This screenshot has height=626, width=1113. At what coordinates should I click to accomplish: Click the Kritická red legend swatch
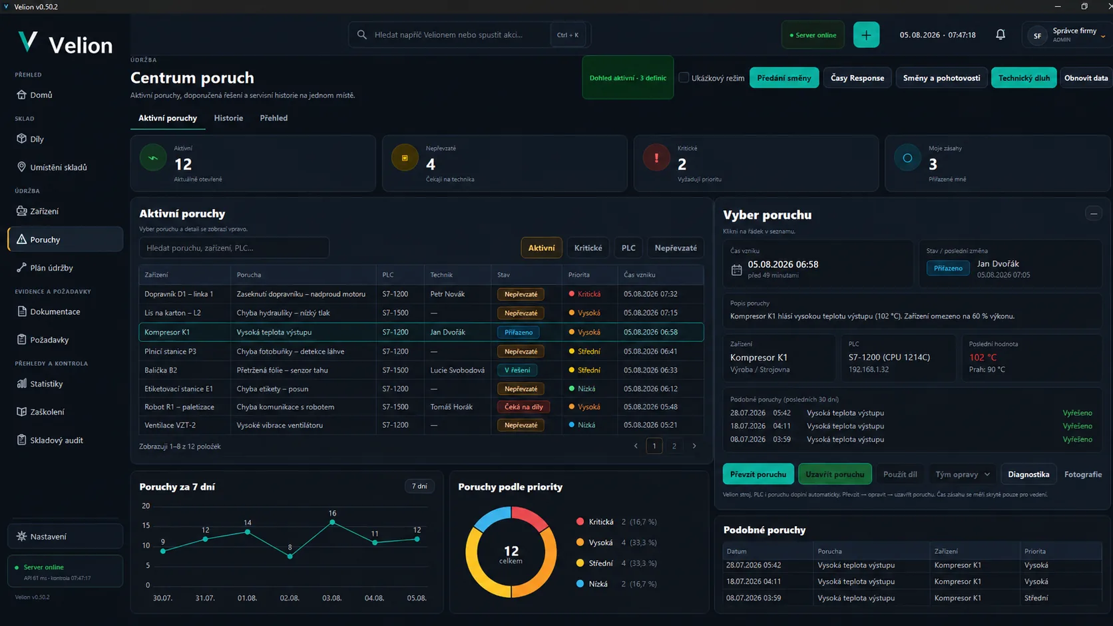580,522
